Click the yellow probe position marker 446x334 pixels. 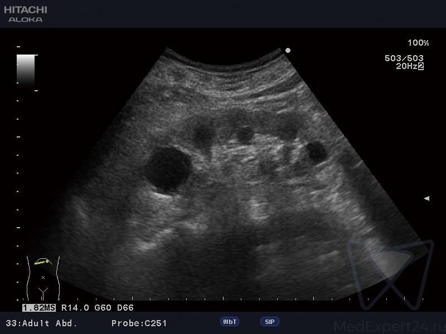pos(41,261)
